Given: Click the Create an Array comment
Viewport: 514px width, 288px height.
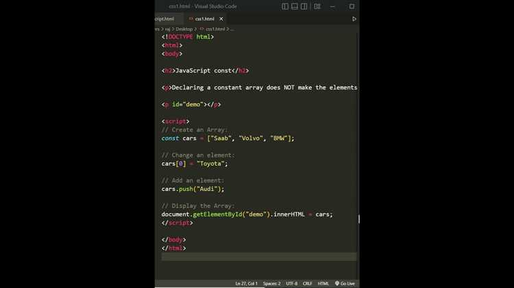Looking at the screenshot, I should pos(194,130).
